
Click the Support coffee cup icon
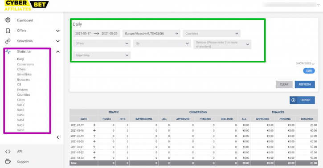pyautogui.click(x=8, y=162)
